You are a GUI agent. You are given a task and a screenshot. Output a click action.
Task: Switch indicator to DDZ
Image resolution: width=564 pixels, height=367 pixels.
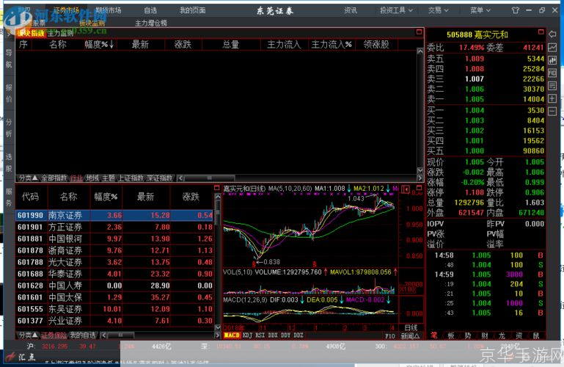pos(299,335)
